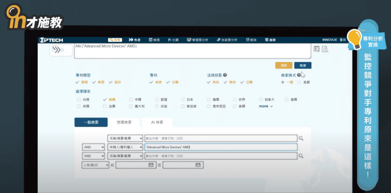The height and width of the screenshot is (193, 391).
Task: Switch to the 號碼檢索 tab
Action: [124, 122]
